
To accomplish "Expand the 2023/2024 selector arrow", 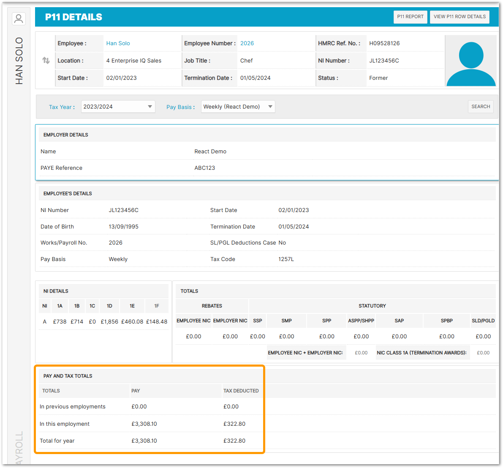I will (x=150, y=106).
